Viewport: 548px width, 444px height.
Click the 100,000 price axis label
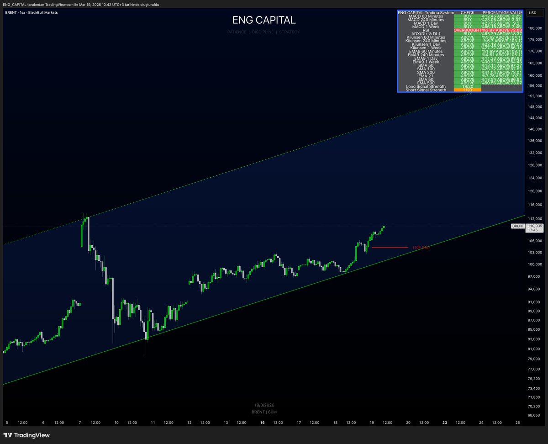(x=534, y=264)
